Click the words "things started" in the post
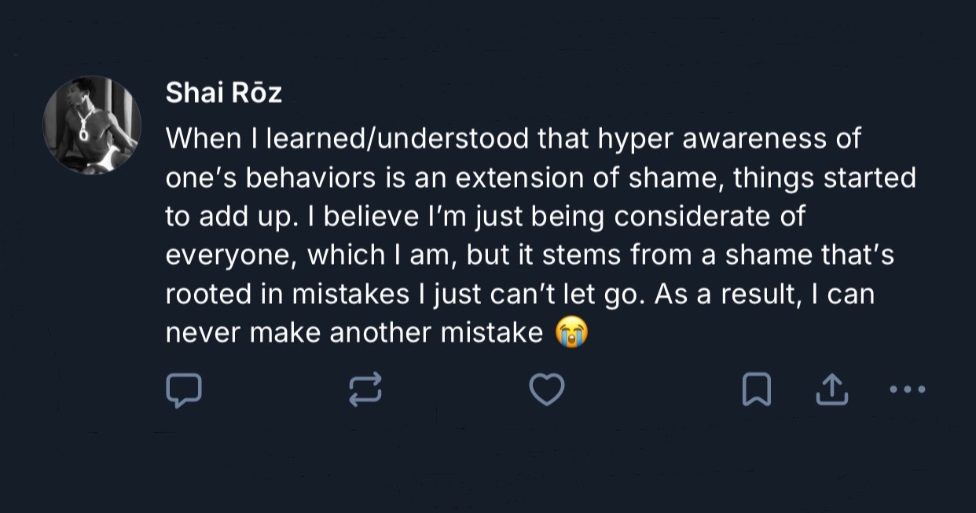 [x=824, y=178]
